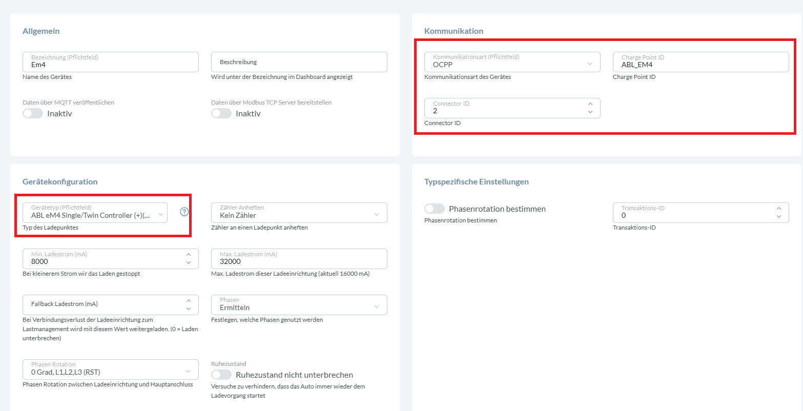803x411 pixels.
Task: Open the Phasen dropdown showing Ermitteln
Action: [299, 305]
